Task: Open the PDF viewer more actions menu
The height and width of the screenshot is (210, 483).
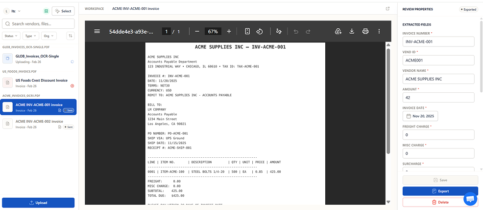Action: (x=379, y=31)
